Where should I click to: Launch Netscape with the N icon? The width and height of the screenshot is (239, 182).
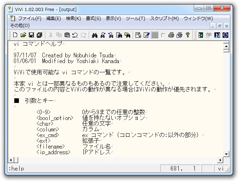(217, 35)
